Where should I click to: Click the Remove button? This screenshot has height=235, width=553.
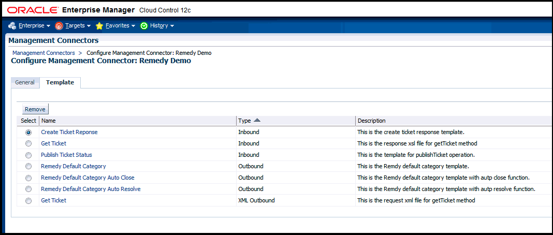[35, 109]
